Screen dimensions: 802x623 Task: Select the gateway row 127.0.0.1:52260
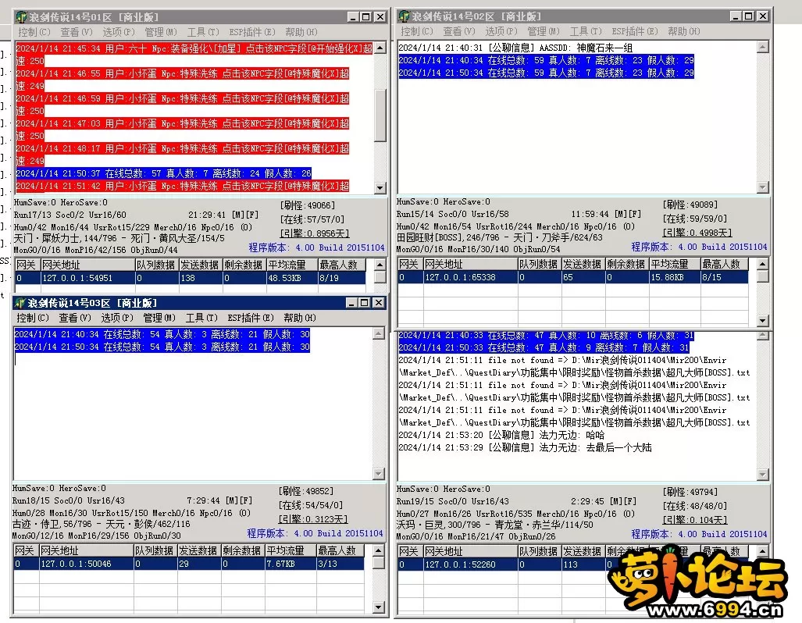pyautogui.click(x=573, y=564)
